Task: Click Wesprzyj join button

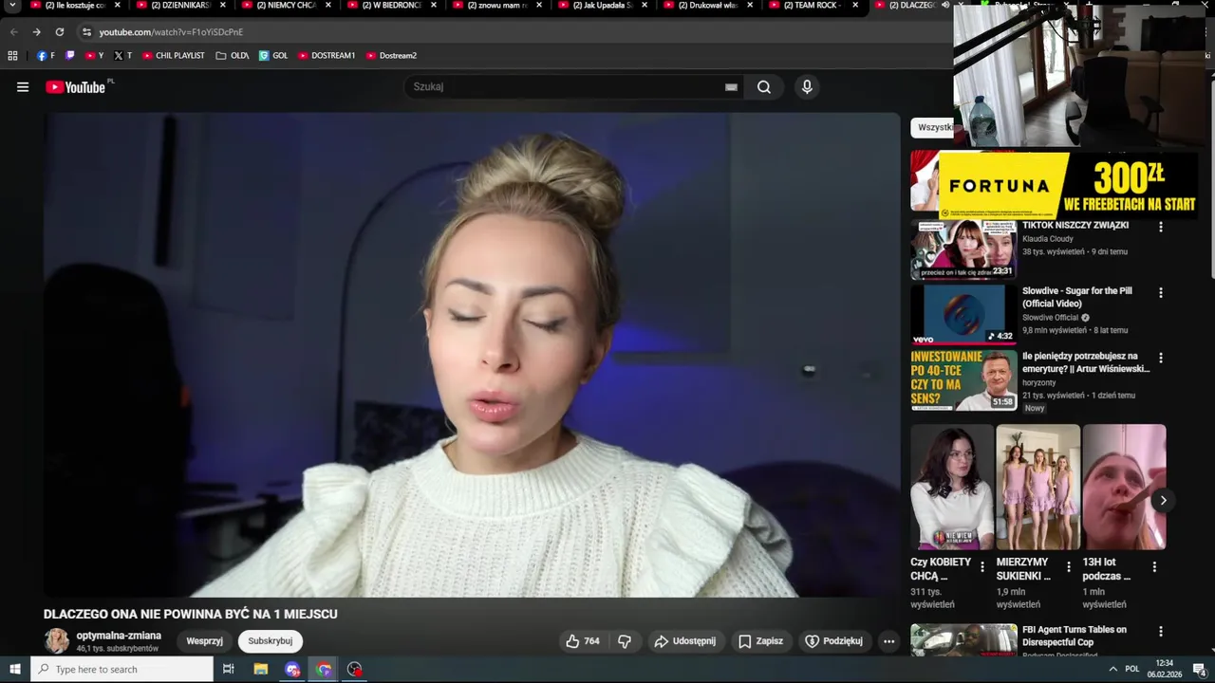Action: point(204,641)
